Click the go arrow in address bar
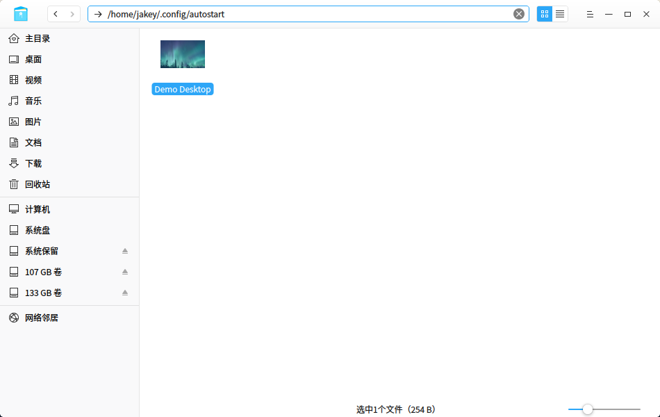Viewport: 660px width, 417px height. pyautogui.click(x=98, y=14)
